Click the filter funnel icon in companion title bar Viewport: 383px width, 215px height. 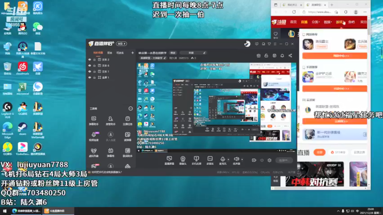(269, 44)
